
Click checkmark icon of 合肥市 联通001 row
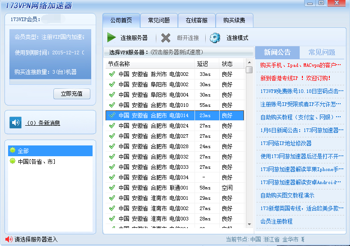click(112, 188)
